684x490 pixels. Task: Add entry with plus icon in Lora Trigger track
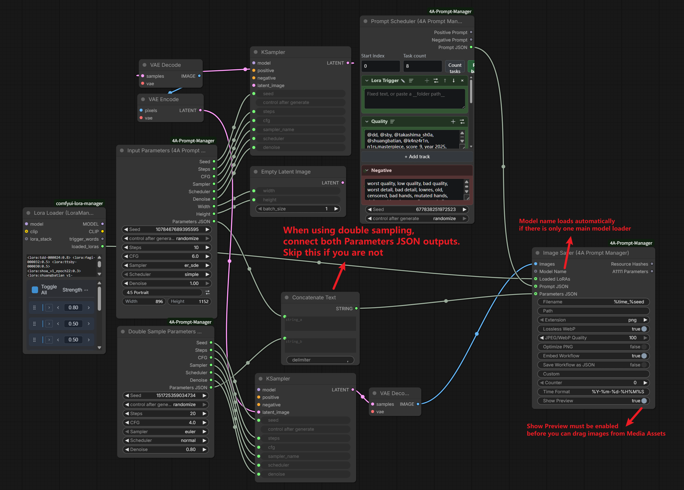click(427, 81)
